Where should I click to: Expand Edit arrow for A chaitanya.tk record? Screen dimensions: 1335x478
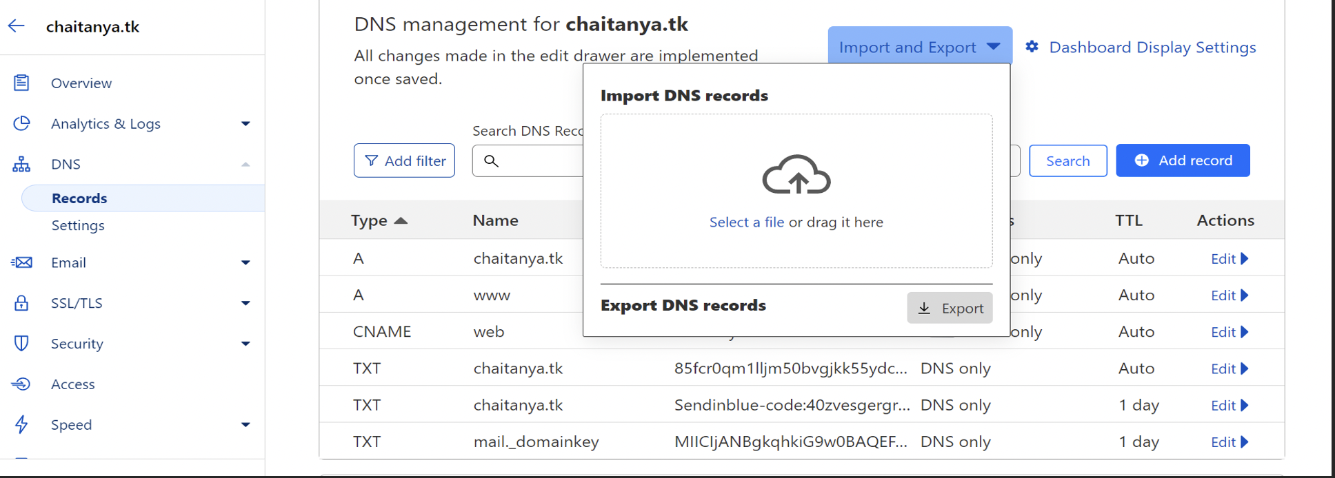coord(1245,258)
